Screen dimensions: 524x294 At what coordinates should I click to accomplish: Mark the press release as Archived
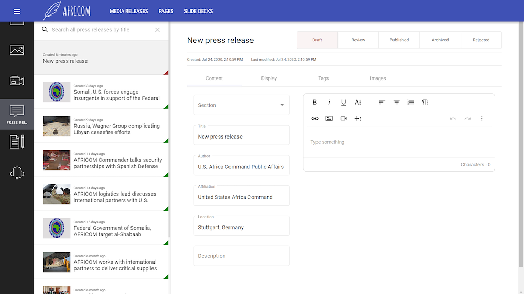tap(440, 40)
